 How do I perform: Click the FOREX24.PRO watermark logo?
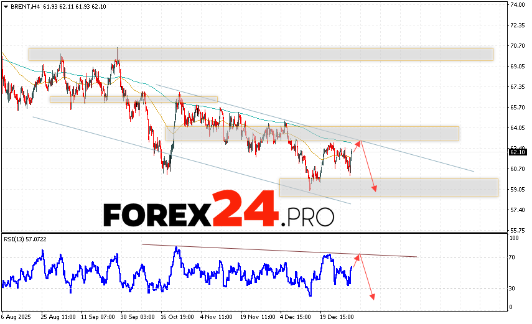(x=218, y=211)
